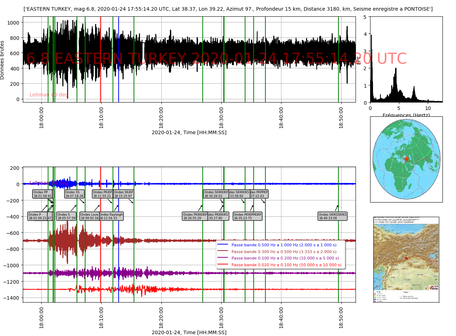Viewport: 456px width, 336px height.
Task: Select the brown 0.300–0.500 Hz legend entry
Action: (284, 252)
